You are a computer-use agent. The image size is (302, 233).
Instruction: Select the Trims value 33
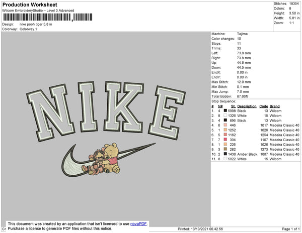[239, 48]
